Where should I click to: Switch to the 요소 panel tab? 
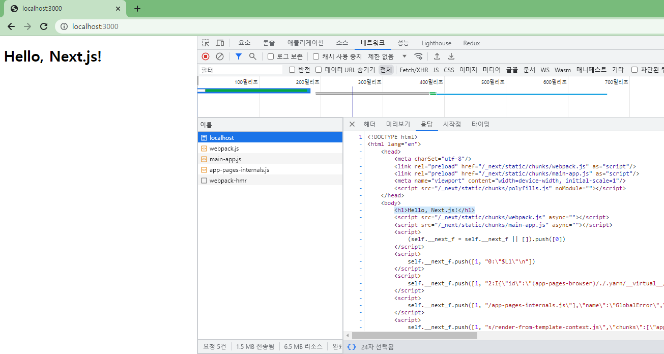click(x=245, y=43)
